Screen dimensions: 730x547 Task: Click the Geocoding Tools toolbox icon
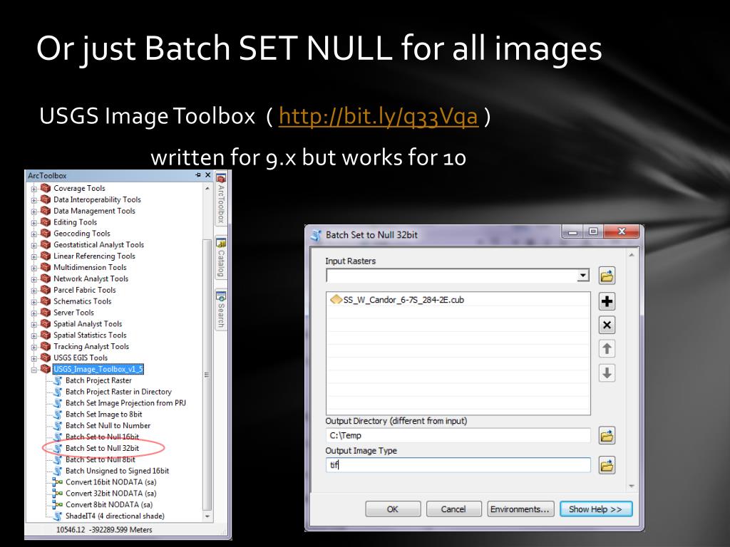click(x=46, y=234)
